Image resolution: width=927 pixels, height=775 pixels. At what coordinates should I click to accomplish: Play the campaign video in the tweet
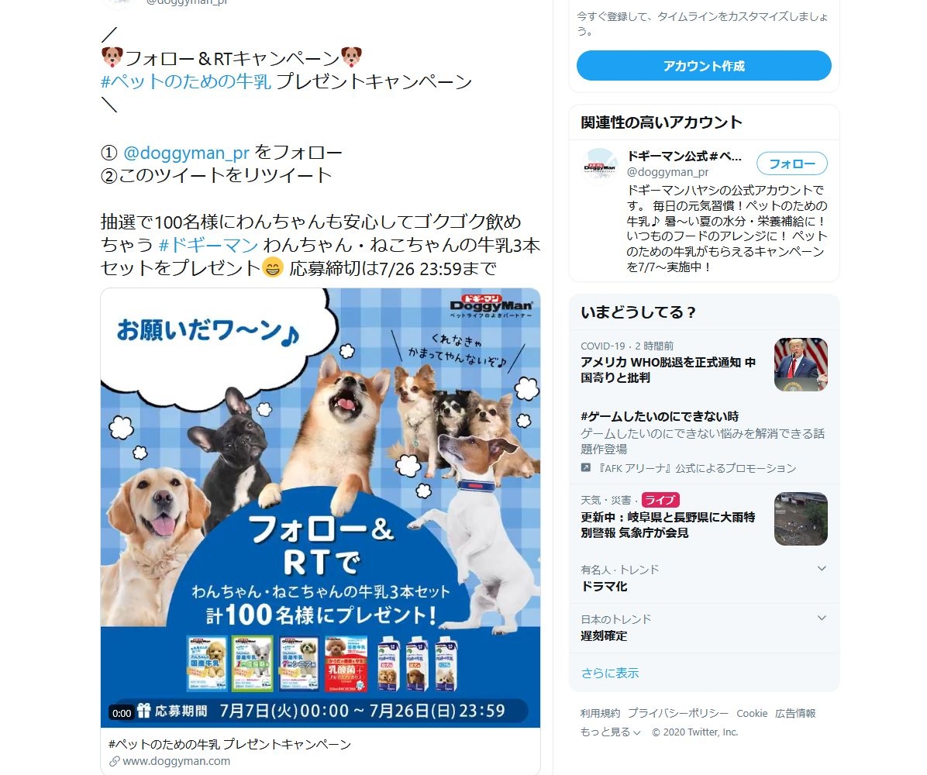[320, 508]
